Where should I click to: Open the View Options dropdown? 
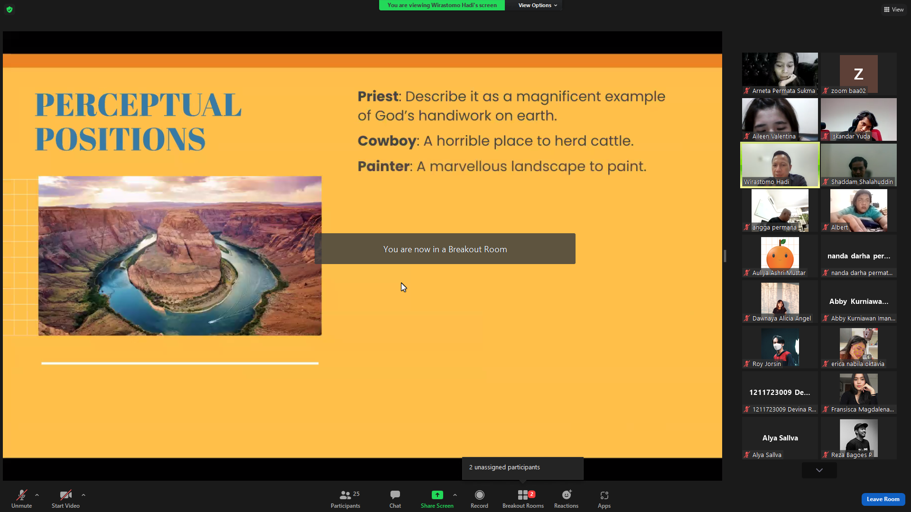pyautogui.click(x=537, y=5)
